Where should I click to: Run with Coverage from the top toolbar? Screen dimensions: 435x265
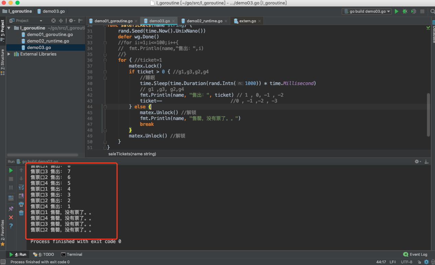pos(414,11)
